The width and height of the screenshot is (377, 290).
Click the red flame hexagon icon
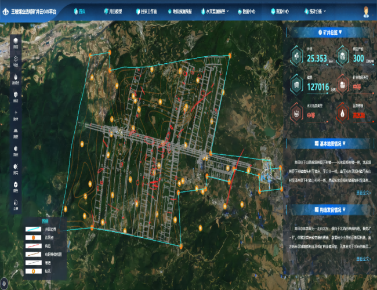pyautogui.click(x=342, y=112)
